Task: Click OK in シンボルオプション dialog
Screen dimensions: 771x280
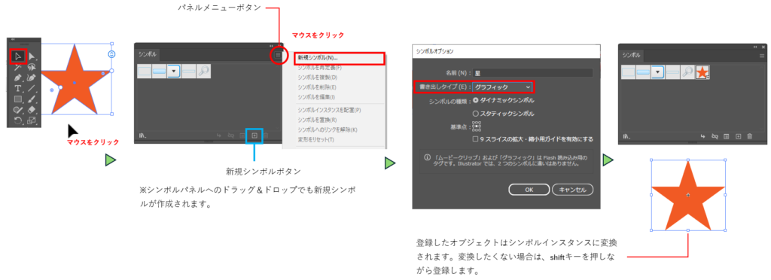Action: point(529,189)
